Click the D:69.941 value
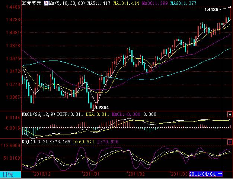Screen dimensions: 233x179 point(84,142)
